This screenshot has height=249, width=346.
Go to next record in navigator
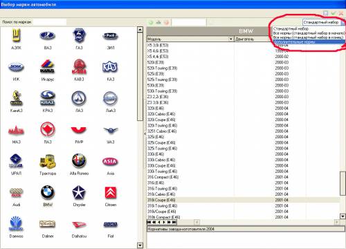tap(164, 222)
